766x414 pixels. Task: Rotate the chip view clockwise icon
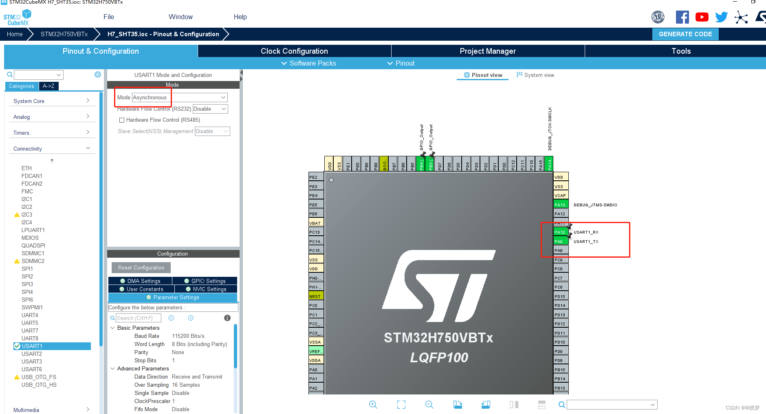point(458,405)
